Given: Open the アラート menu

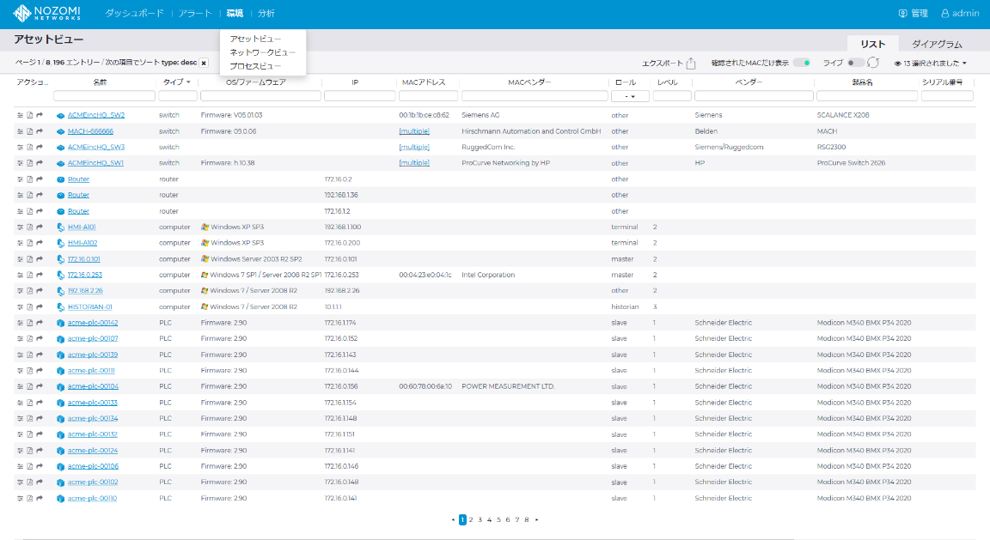Looking at the screenshot, I should [195, 13].
